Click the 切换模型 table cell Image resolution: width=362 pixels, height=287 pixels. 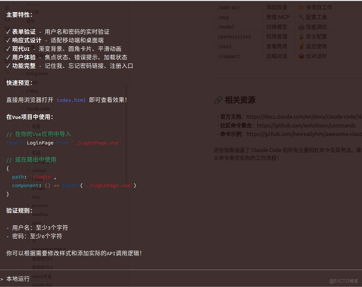click(x=279, y=27)
